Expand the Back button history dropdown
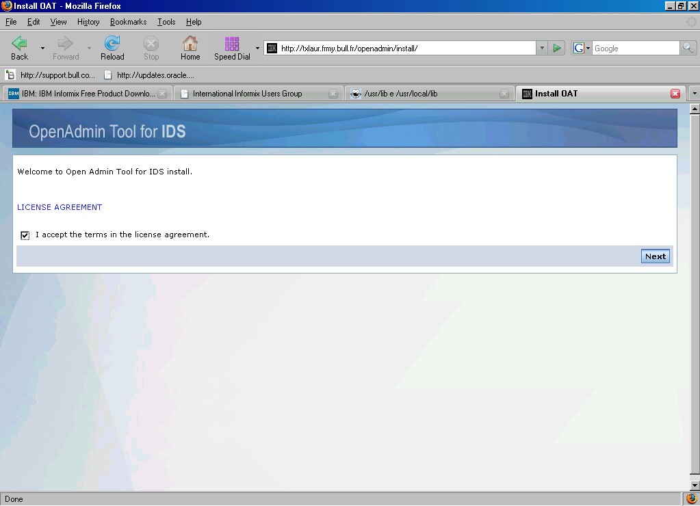The height and width of the screenshot is (506, 700). point(42,48)
